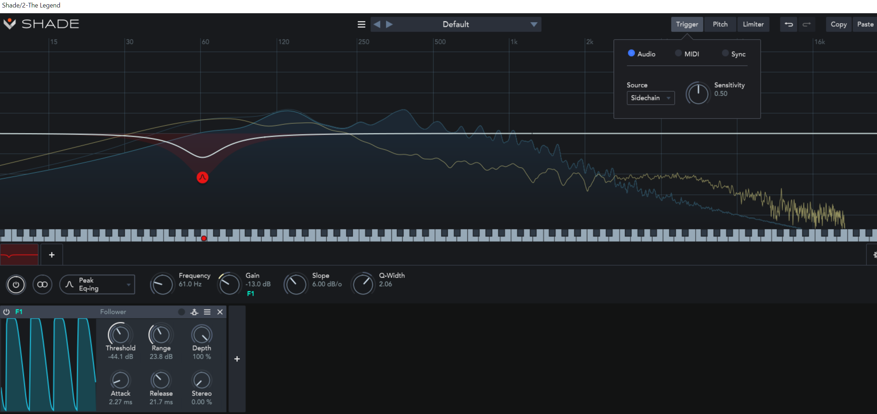Click the Copy button
Image resolution: width=877 pixels, height=414 pixels.
[x=839, y=24]
